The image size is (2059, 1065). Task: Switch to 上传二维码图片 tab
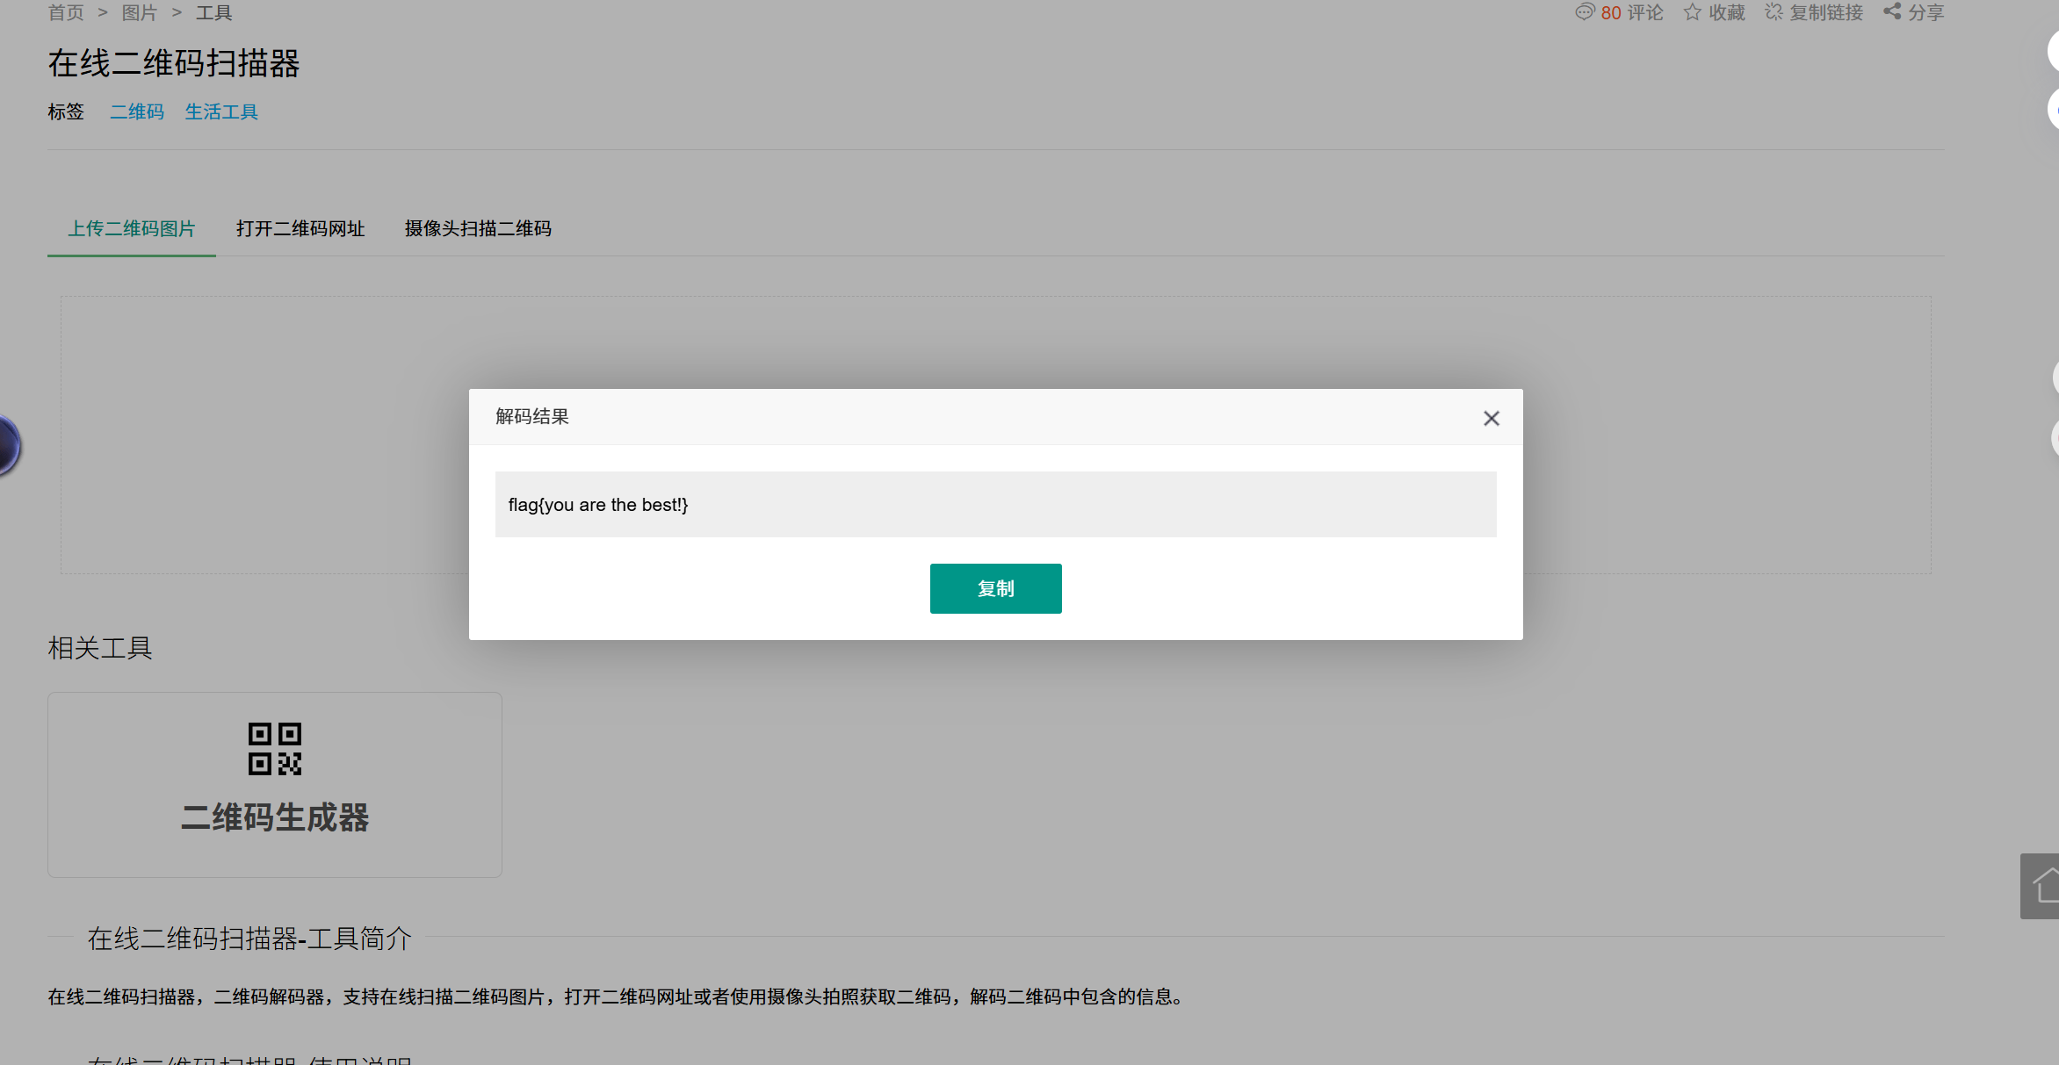132,229
